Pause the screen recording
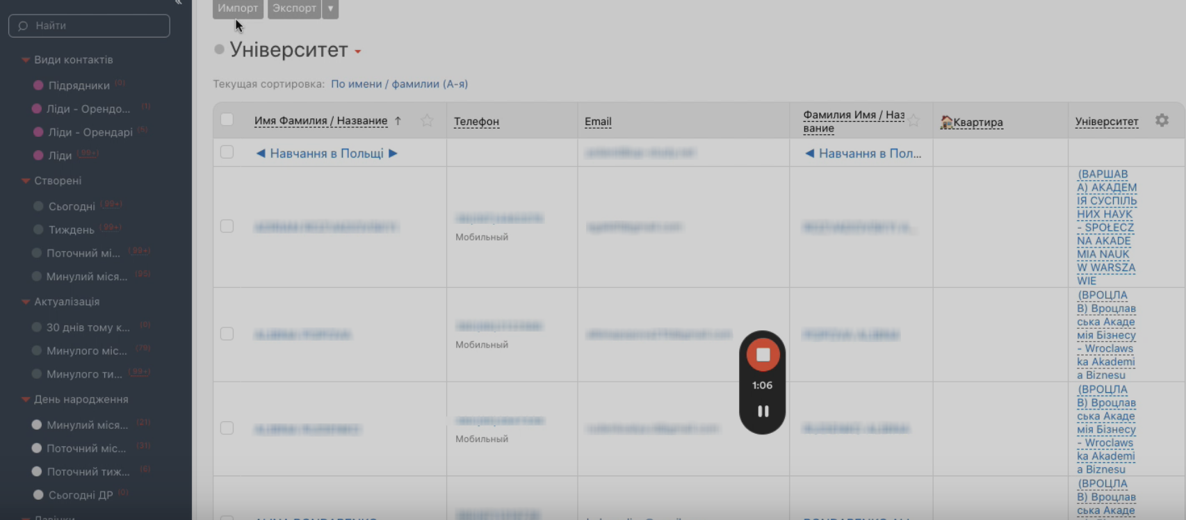 point(763,412)
